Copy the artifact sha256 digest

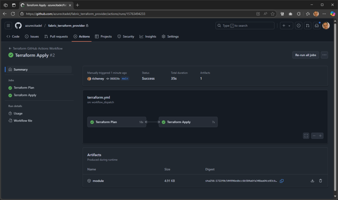pos(282,181)
